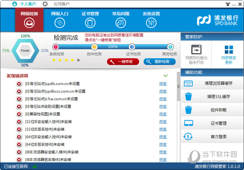This screenshot has width=244, height=170.
Task: Click the 证书管理 tablet icon in sidebar
Action: [x=188, y=123]
